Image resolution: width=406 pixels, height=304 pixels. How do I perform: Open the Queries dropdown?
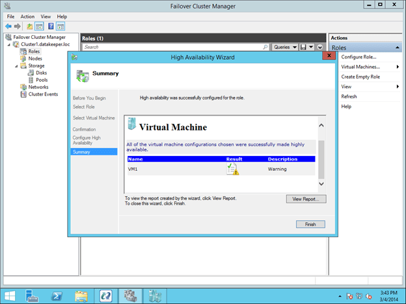pos(284,47)
